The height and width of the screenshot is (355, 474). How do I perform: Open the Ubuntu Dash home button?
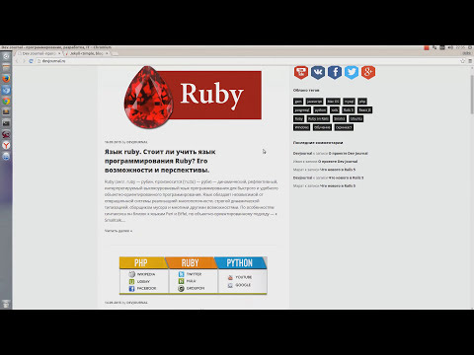tap(6, 56)
